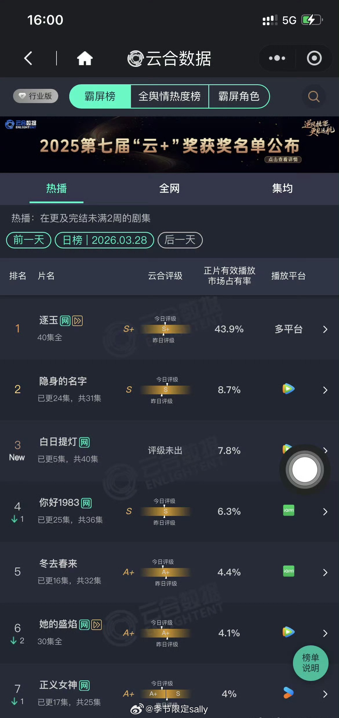Expand details for 逐玉 via its chevron

click(x=325, y=329)
